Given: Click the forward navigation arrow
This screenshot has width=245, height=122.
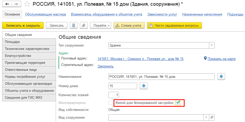Looking at the screenshot, I should pos(16,4).
